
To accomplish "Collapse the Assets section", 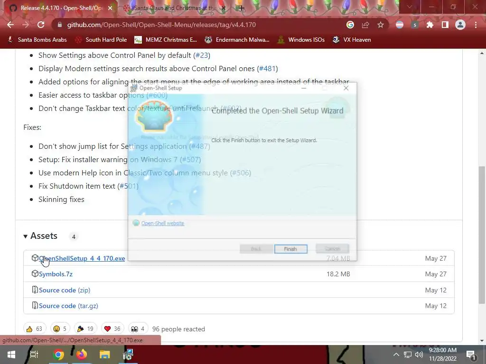I will [x=40, y=236].
